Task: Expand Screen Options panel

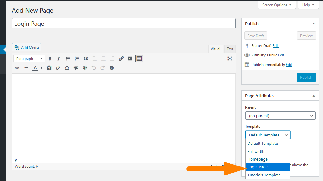Action: (277, 5)
